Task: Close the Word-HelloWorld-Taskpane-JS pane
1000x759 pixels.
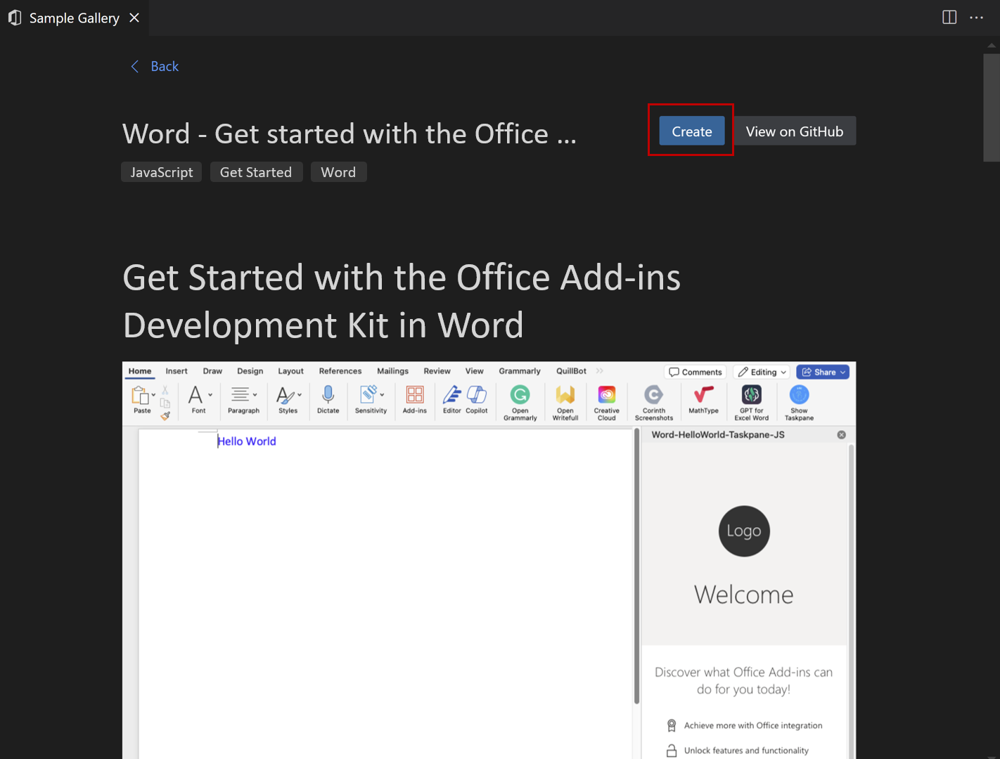Action: [842, 435]
